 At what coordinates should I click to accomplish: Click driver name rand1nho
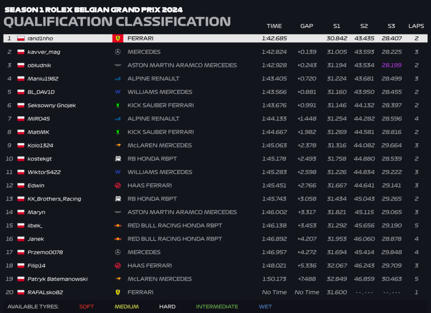[x=40, y=38]
